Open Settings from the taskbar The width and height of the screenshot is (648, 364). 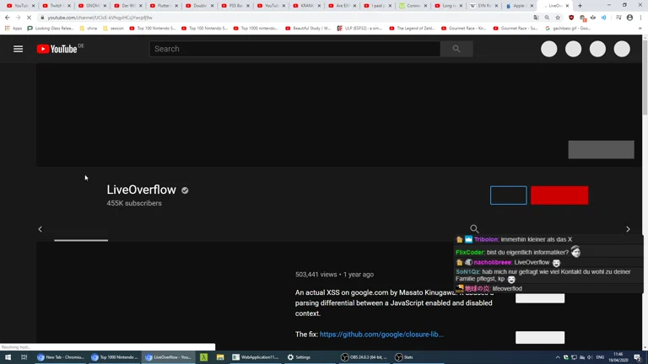pyautogui.click(x=299, y=357)
